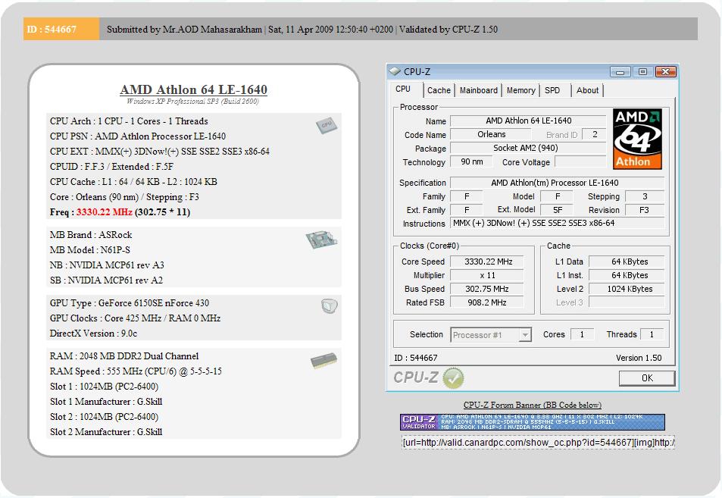Click the Multiplier value x 11

(486, 275)
